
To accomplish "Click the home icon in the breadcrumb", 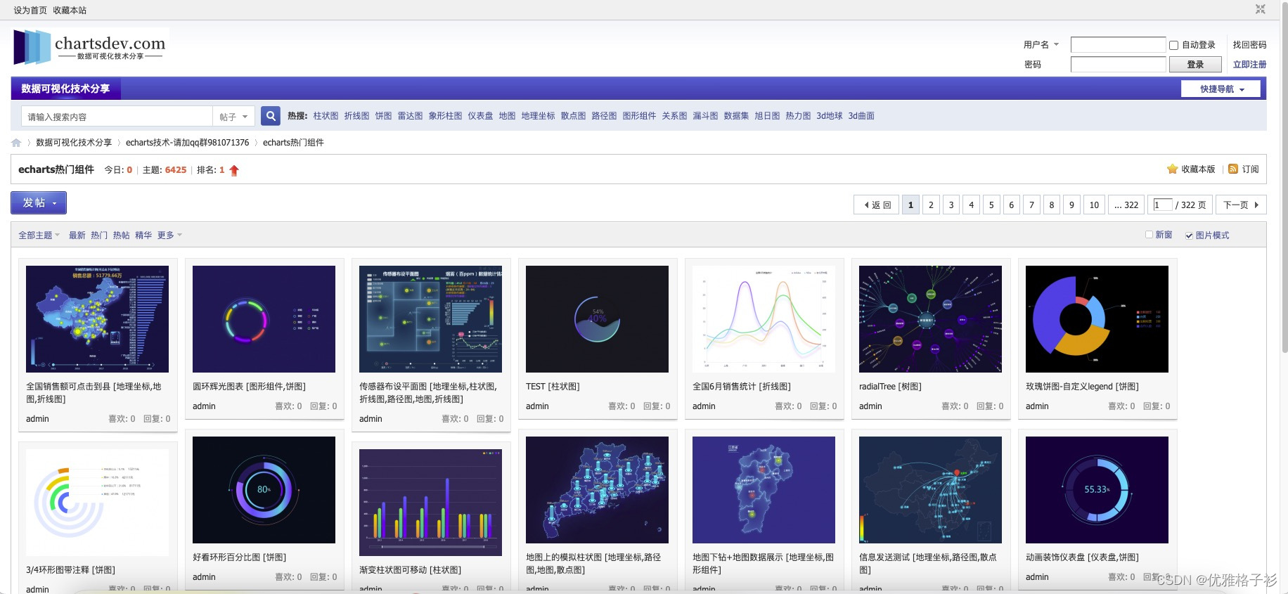I will click(x=16, y=143).
